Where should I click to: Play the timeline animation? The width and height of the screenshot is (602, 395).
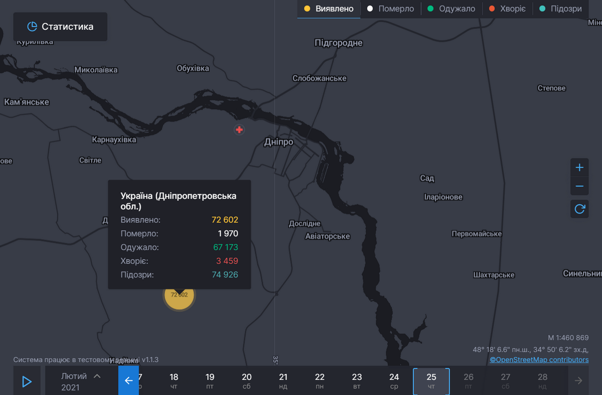(27, 381)
